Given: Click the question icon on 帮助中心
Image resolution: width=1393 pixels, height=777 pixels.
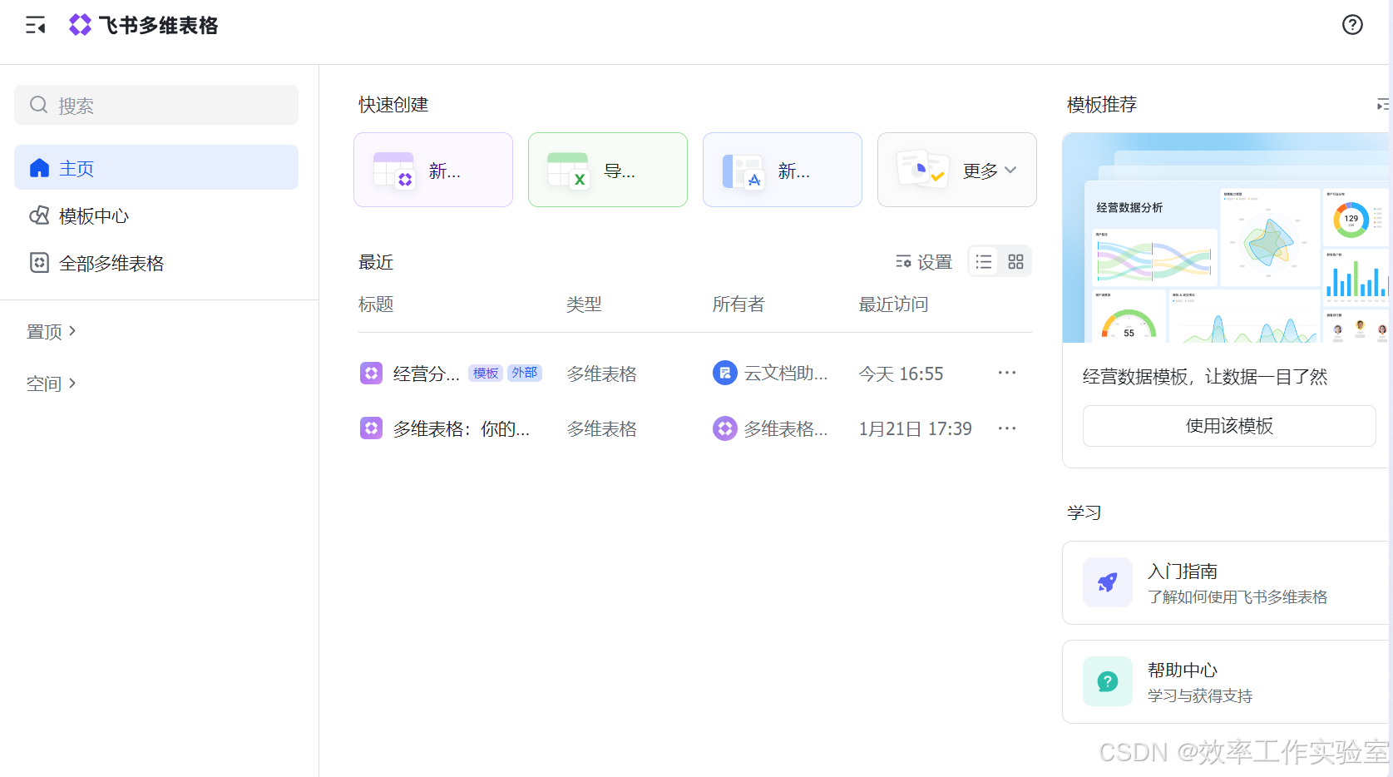Looking at the screenshot, I should click(x=1108, y=681).
